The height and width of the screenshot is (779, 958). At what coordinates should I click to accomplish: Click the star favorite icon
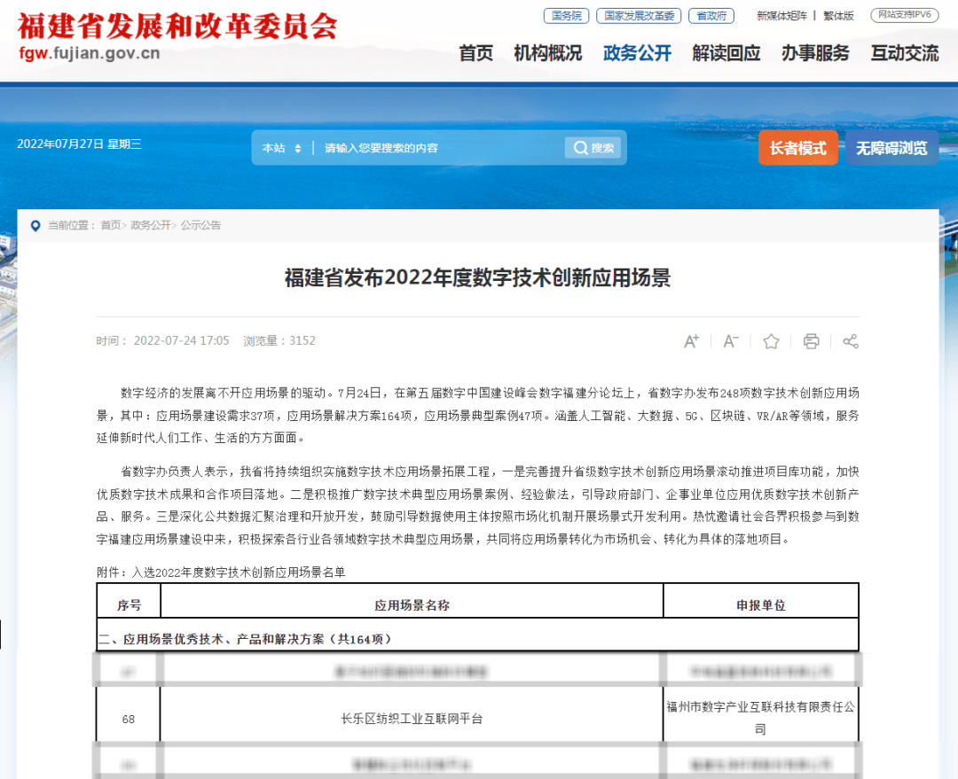point(771,341)
